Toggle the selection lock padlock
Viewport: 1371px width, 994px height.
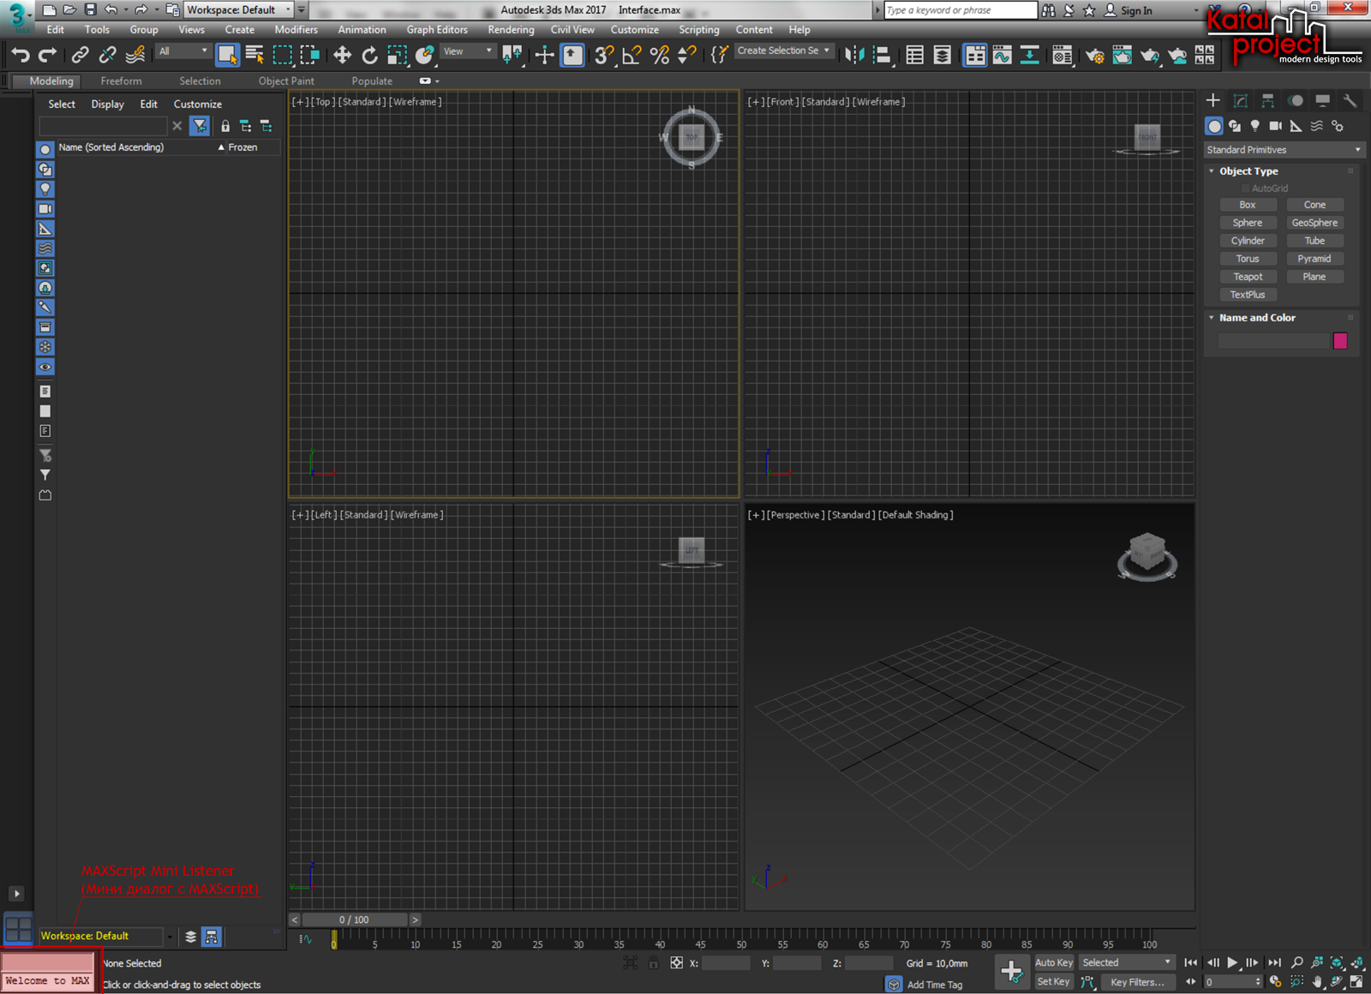[653, 963]
